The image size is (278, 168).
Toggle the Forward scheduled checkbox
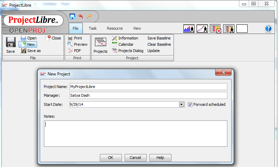point(190,104)
